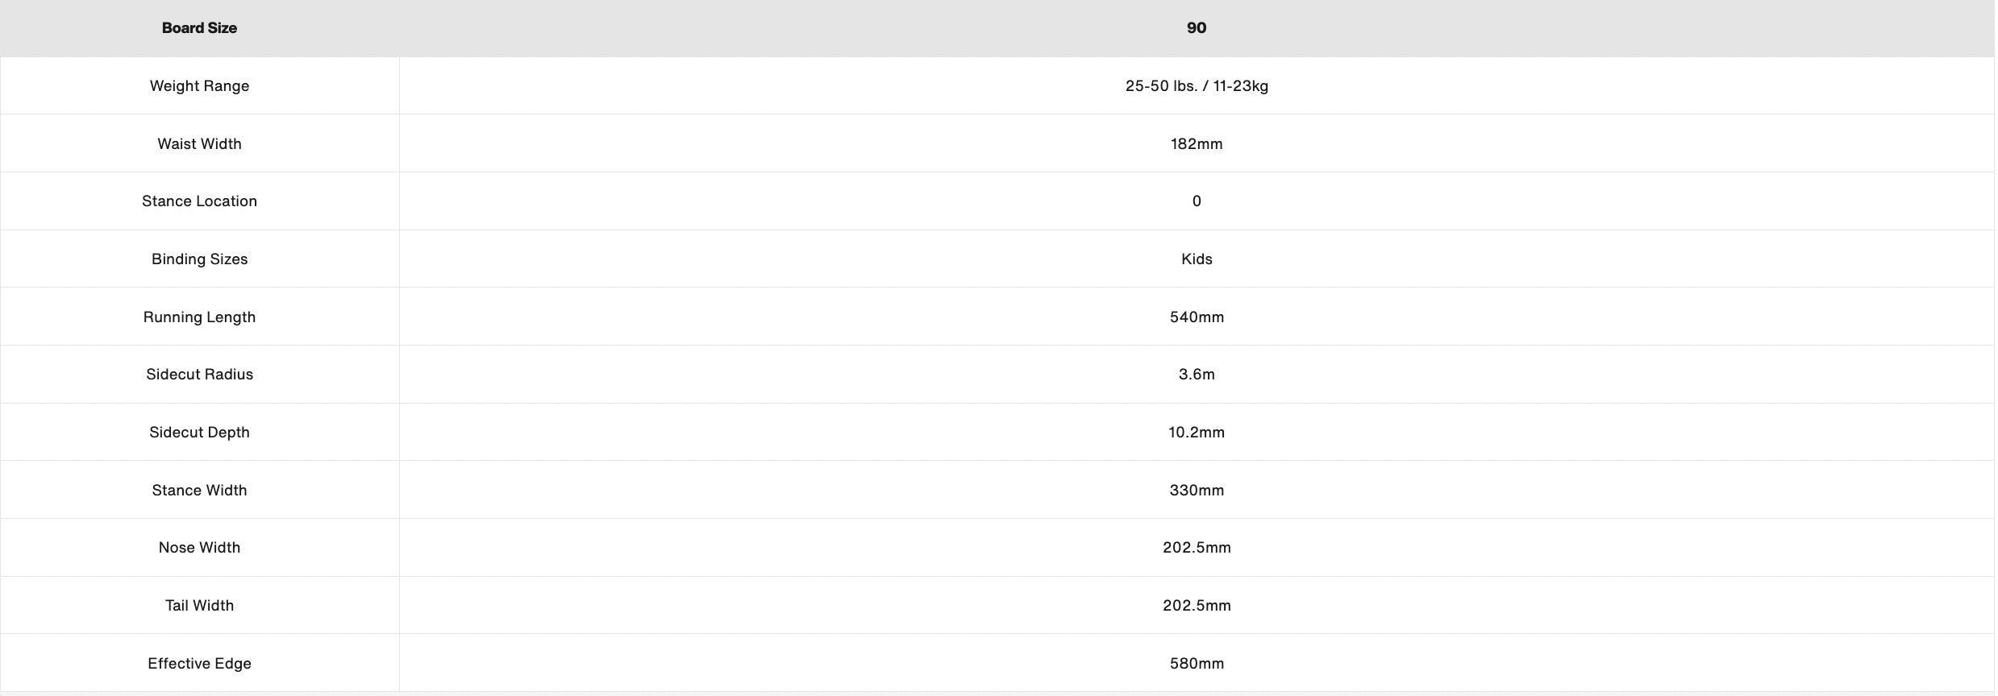Image resolution: width=1998 pixels, height=696 pixels.
Task: Click the Binding Sizes label
Action: coord(199,259)
